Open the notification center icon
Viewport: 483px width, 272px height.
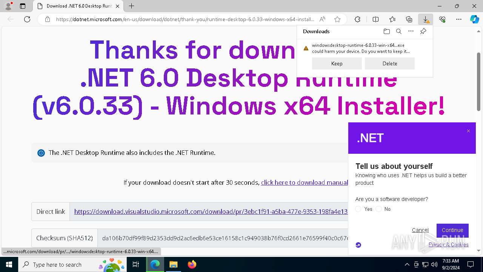471,264
